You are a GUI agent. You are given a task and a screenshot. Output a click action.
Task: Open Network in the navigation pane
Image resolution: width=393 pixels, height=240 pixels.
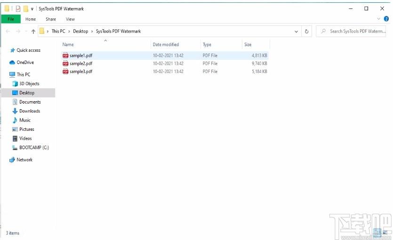tap(24, 160)
